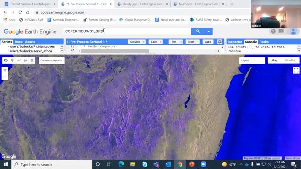Open Zoom from taskbar
This screenshot has height=169, width=301.
203,164
